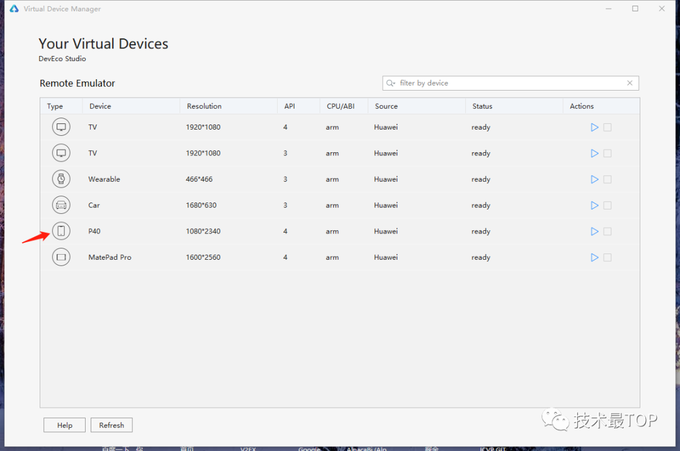Click resolution 466*466 cell
This screenshot has height=451, width=680.
[199, 179]
